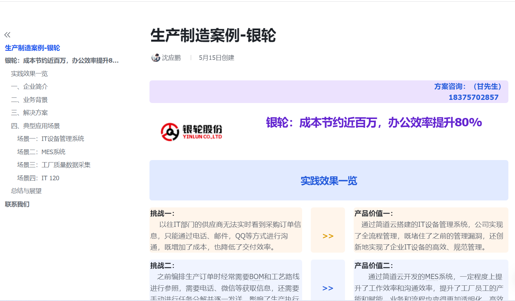Image resolution: width=515 pixels, height=301 pixels.
Task: Open 场景二：MES系统 in outline
Action: coord(41,152)
